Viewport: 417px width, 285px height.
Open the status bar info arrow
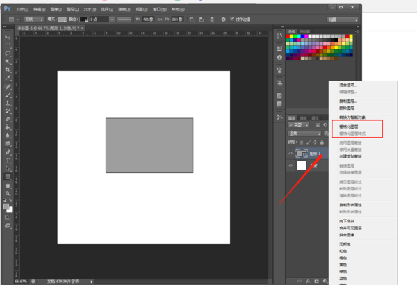click(x=92, y=282)
